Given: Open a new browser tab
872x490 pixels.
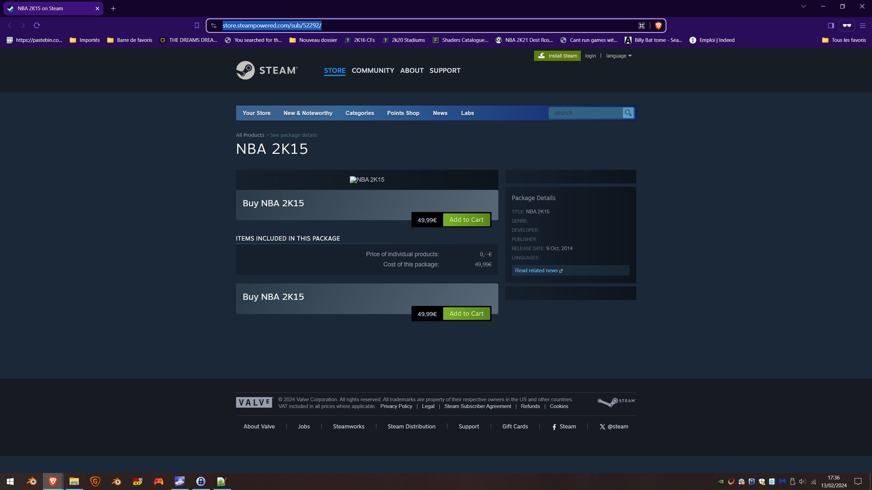Looking at the screenshot, I should click(x=113, y=9).
